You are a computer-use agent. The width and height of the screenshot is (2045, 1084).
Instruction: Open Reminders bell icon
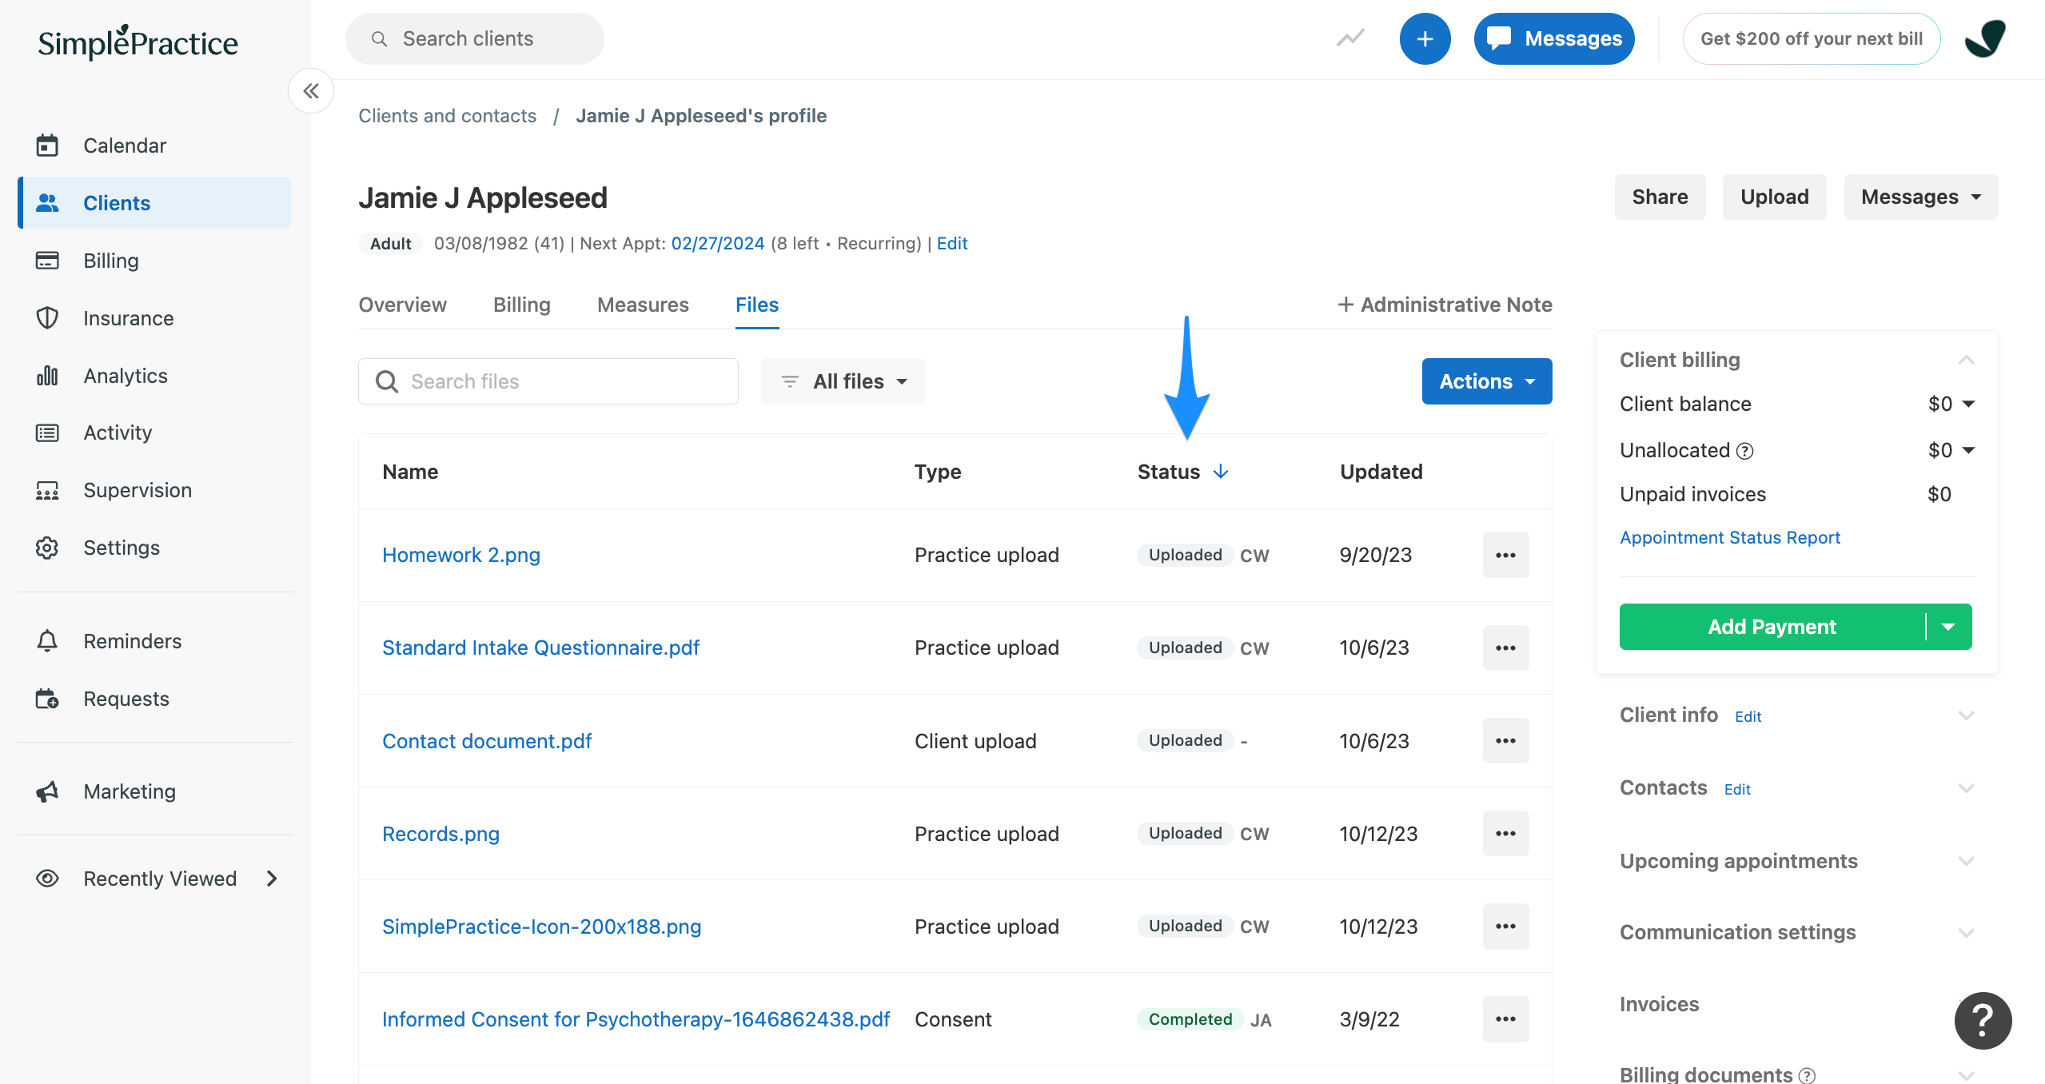47,641
